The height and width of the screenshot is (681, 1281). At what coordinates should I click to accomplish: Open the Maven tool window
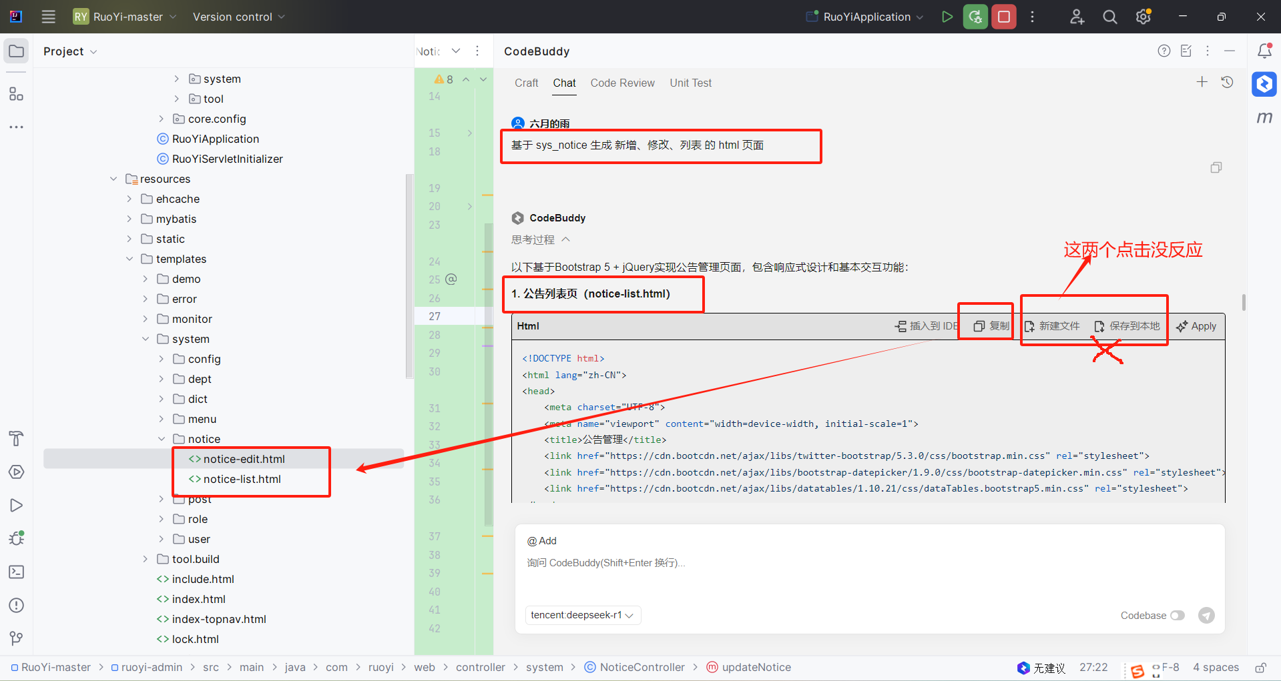1264,117
